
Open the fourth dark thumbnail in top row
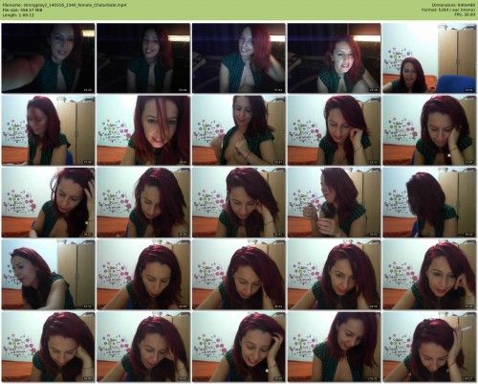(334, 58)
